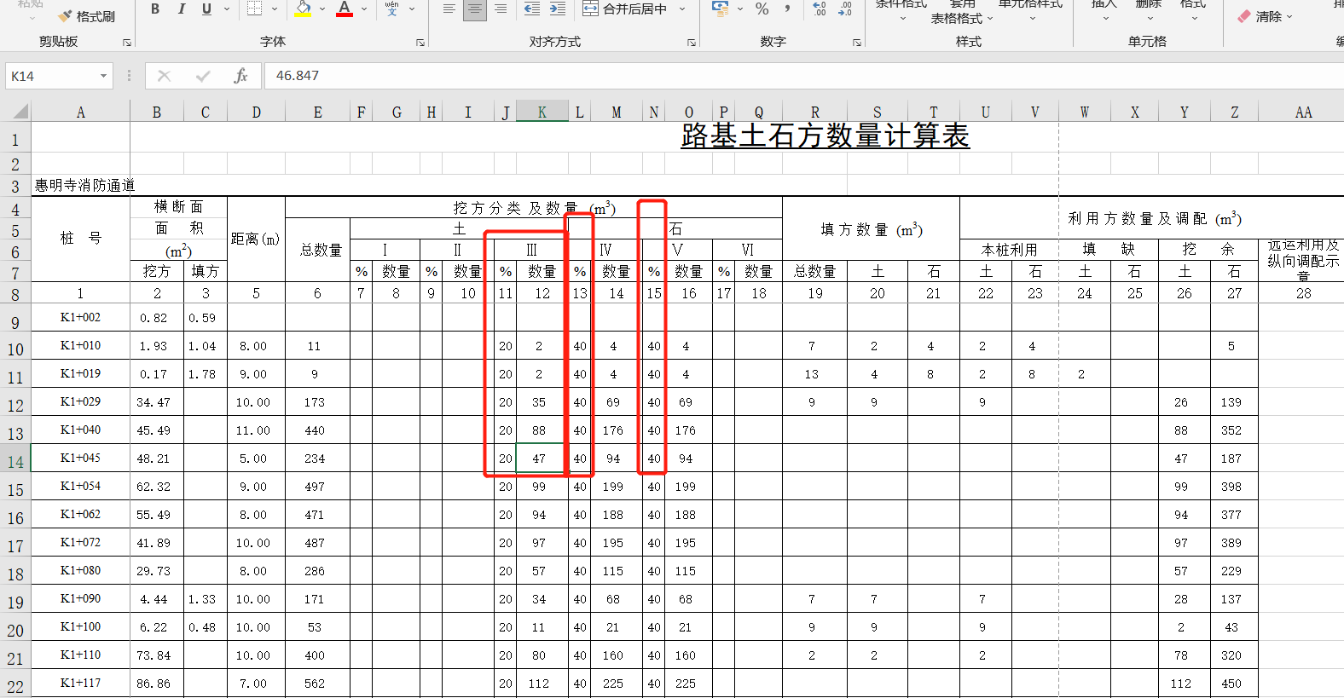This screenshot has height=698, width=1344.
Task: Select column K header
Action: [542, 112]
